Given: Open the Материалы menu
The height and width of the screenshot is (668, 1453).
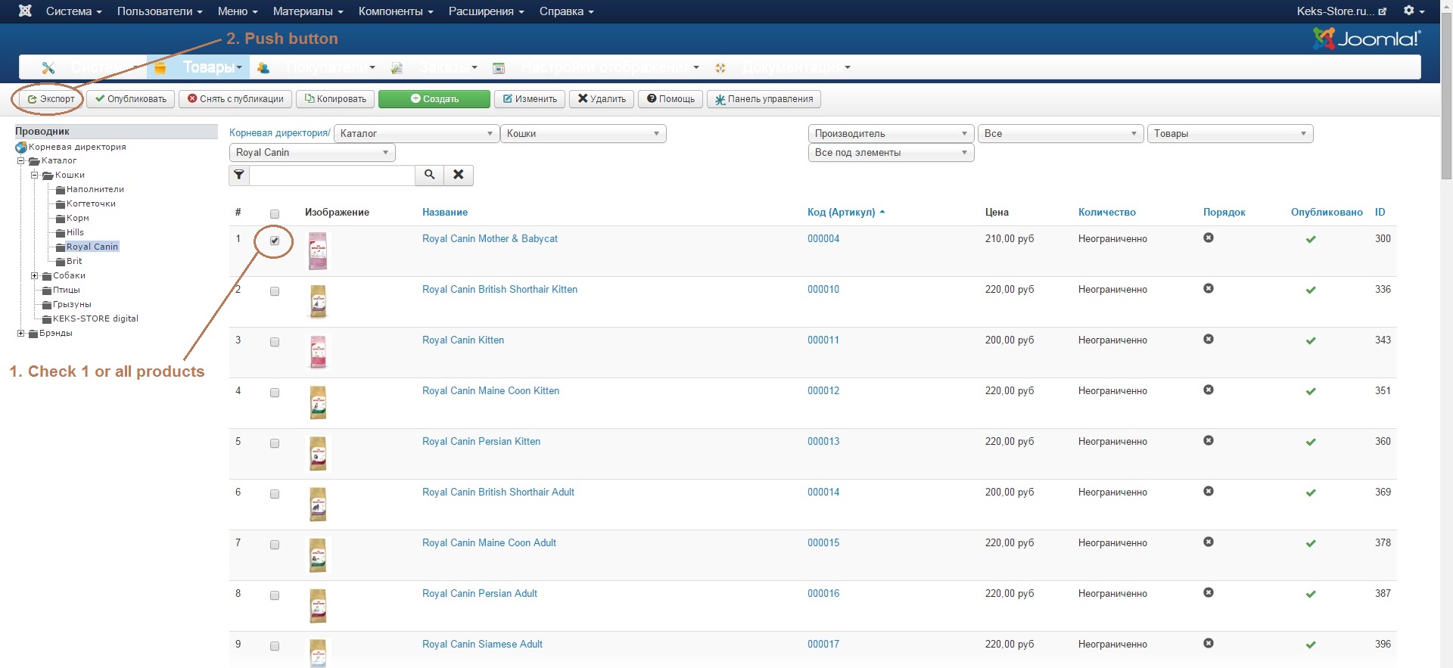Looking at the screenshot, I should tap(308, 11).
